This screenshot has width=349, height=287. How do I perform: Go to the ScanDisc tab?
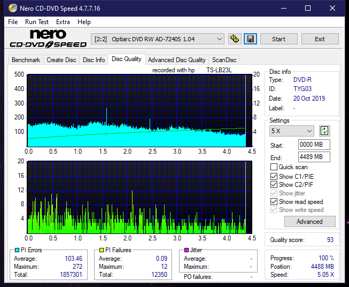pyautogui.click(x=224, y=60)
